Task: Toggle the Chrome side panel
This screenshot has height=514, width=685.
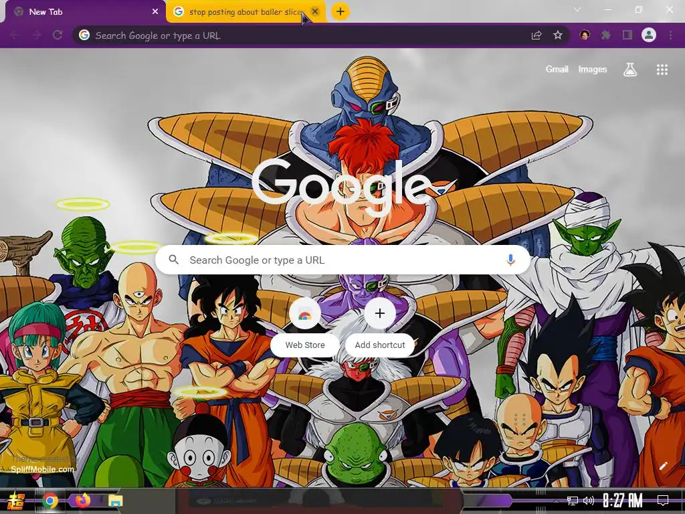Action: (x=627, y=35)
